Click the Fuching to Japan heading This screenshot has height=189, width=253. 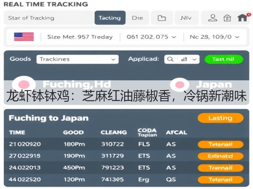pos(49,118)
